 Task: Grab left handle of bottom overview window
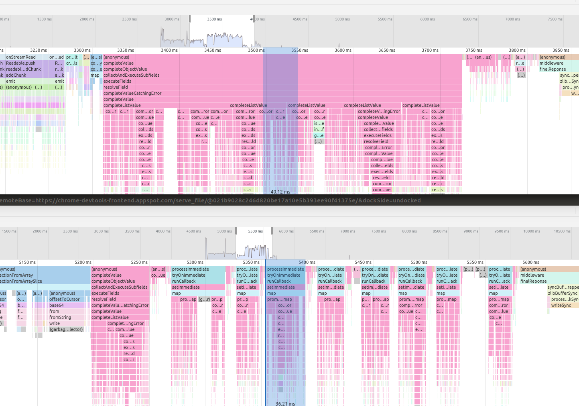[236, 231]
